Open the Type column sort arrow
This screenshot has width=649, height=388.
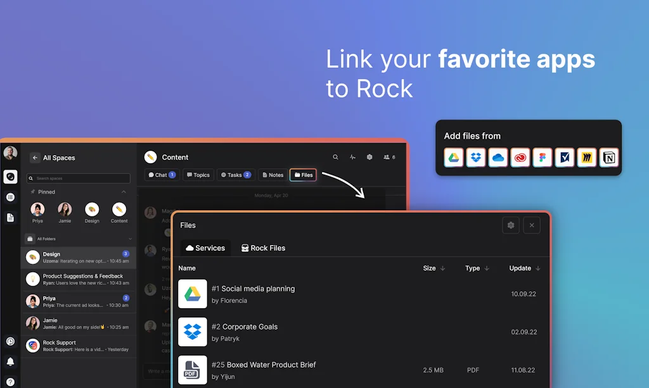[487, 268]
